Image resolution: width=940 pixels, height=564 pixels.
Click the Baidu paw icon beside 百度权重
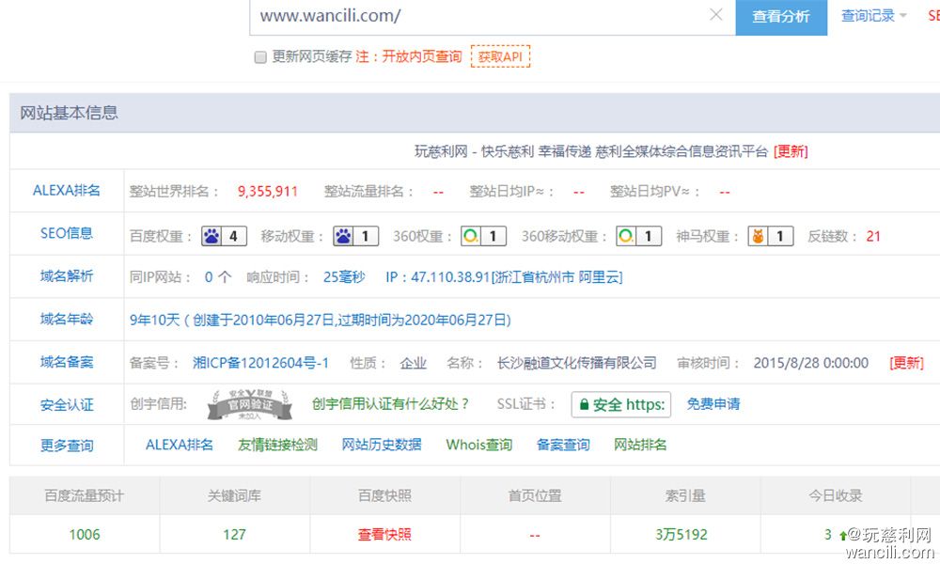point(211,236)
